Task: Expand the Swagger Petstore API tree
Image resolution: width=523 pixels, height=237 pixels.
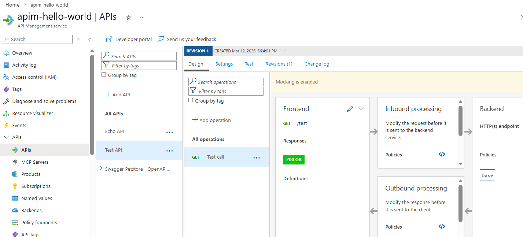Action: pyautogui.click(x=101, y=169)
